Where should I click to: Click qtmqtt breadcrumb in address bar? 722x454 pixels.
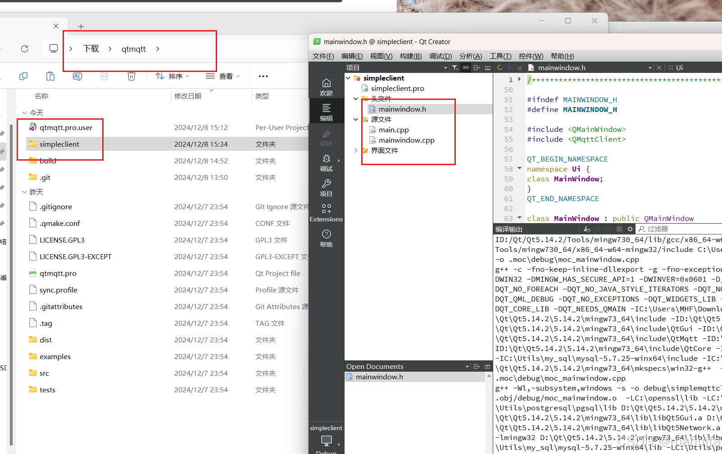(x=134, y=49)
